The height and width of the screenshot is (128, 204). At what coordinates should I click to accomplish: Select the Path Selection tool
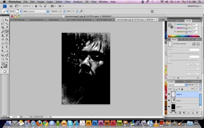[x=3, y=51]
